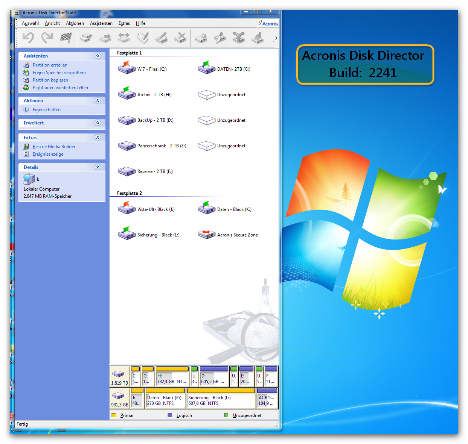Open the Extras menu in the menu bar
This screenshot has width=468, height=444.
tap(124, 23)
